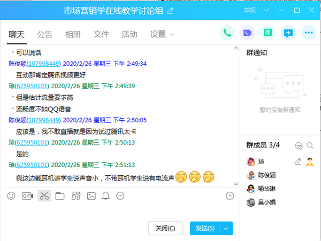Image resolution: width=321 pixels, height=241 pixels.
Task: Open QQ number link 625950101 at 2:51:13
Action: click(x=32, y=165)
